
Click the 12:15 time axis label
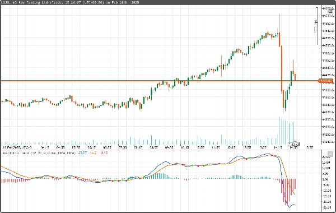click(x=231, y=147)
